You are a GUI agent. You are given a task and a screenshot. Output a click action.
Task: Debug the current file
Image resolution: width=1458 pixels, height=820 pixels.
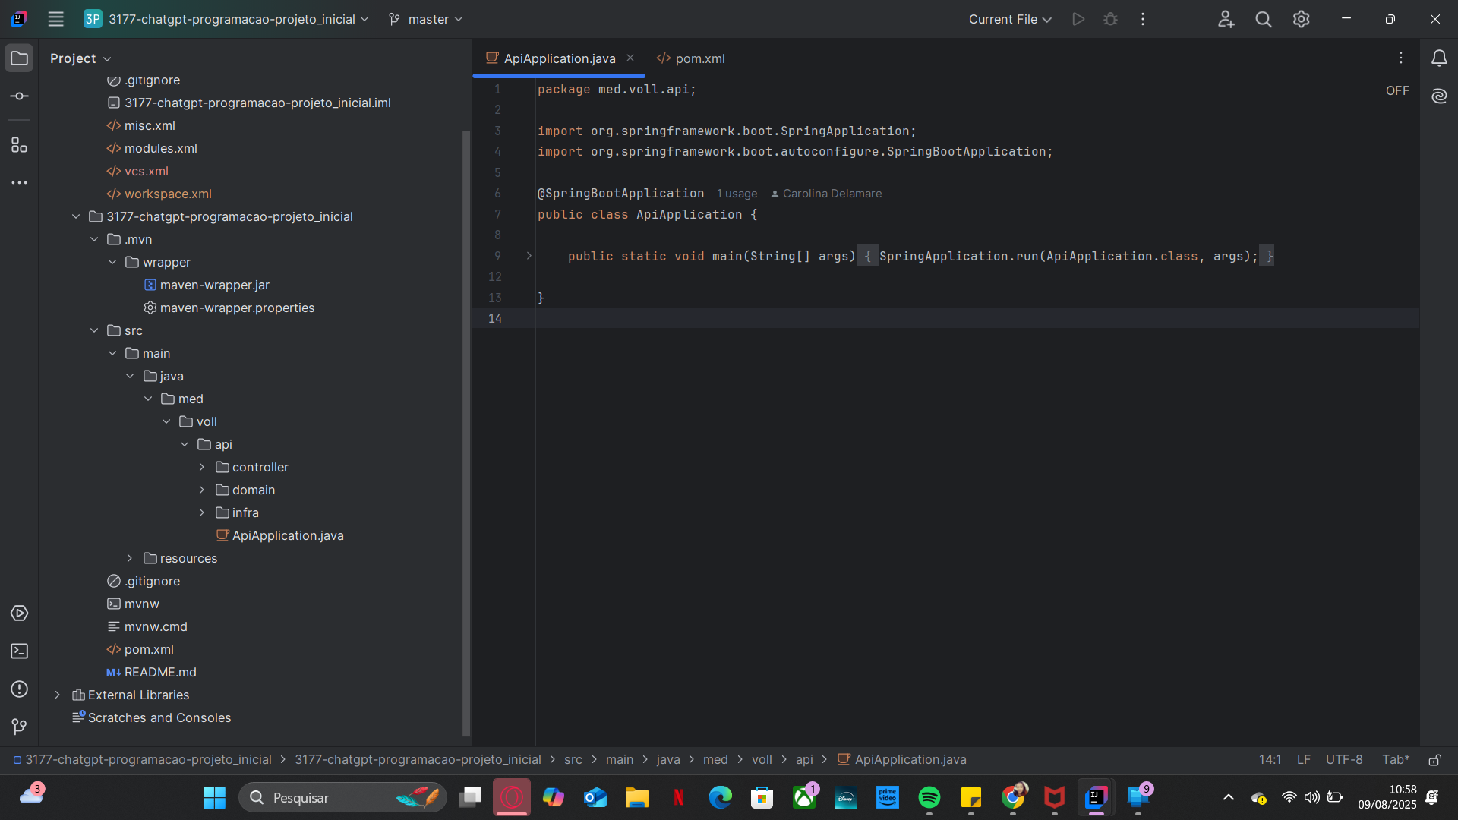coord(1110,19)
